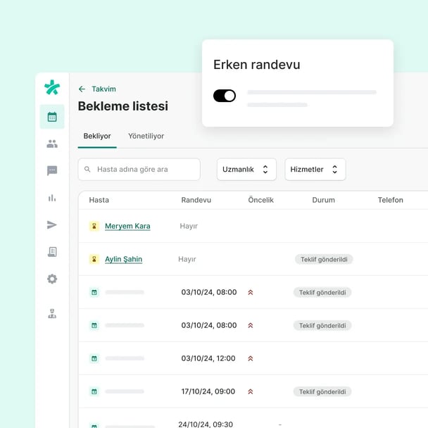Click Hayır in Meryem Kara row
Image resolution: width=428 pixels, height=428 pixels.
point(189,226)
